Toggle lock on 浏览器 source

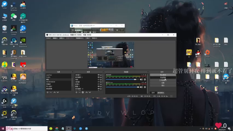101,82
